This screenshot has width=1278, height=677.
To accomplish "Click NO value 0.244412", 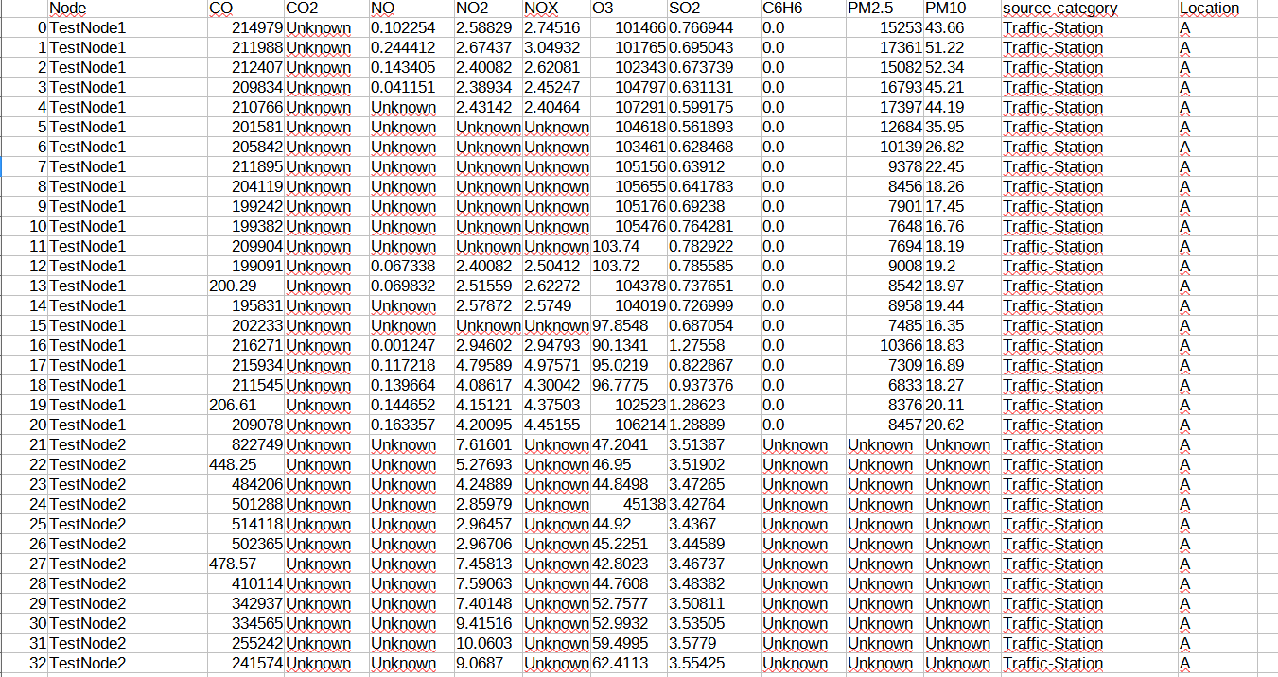I will point(411,48).
